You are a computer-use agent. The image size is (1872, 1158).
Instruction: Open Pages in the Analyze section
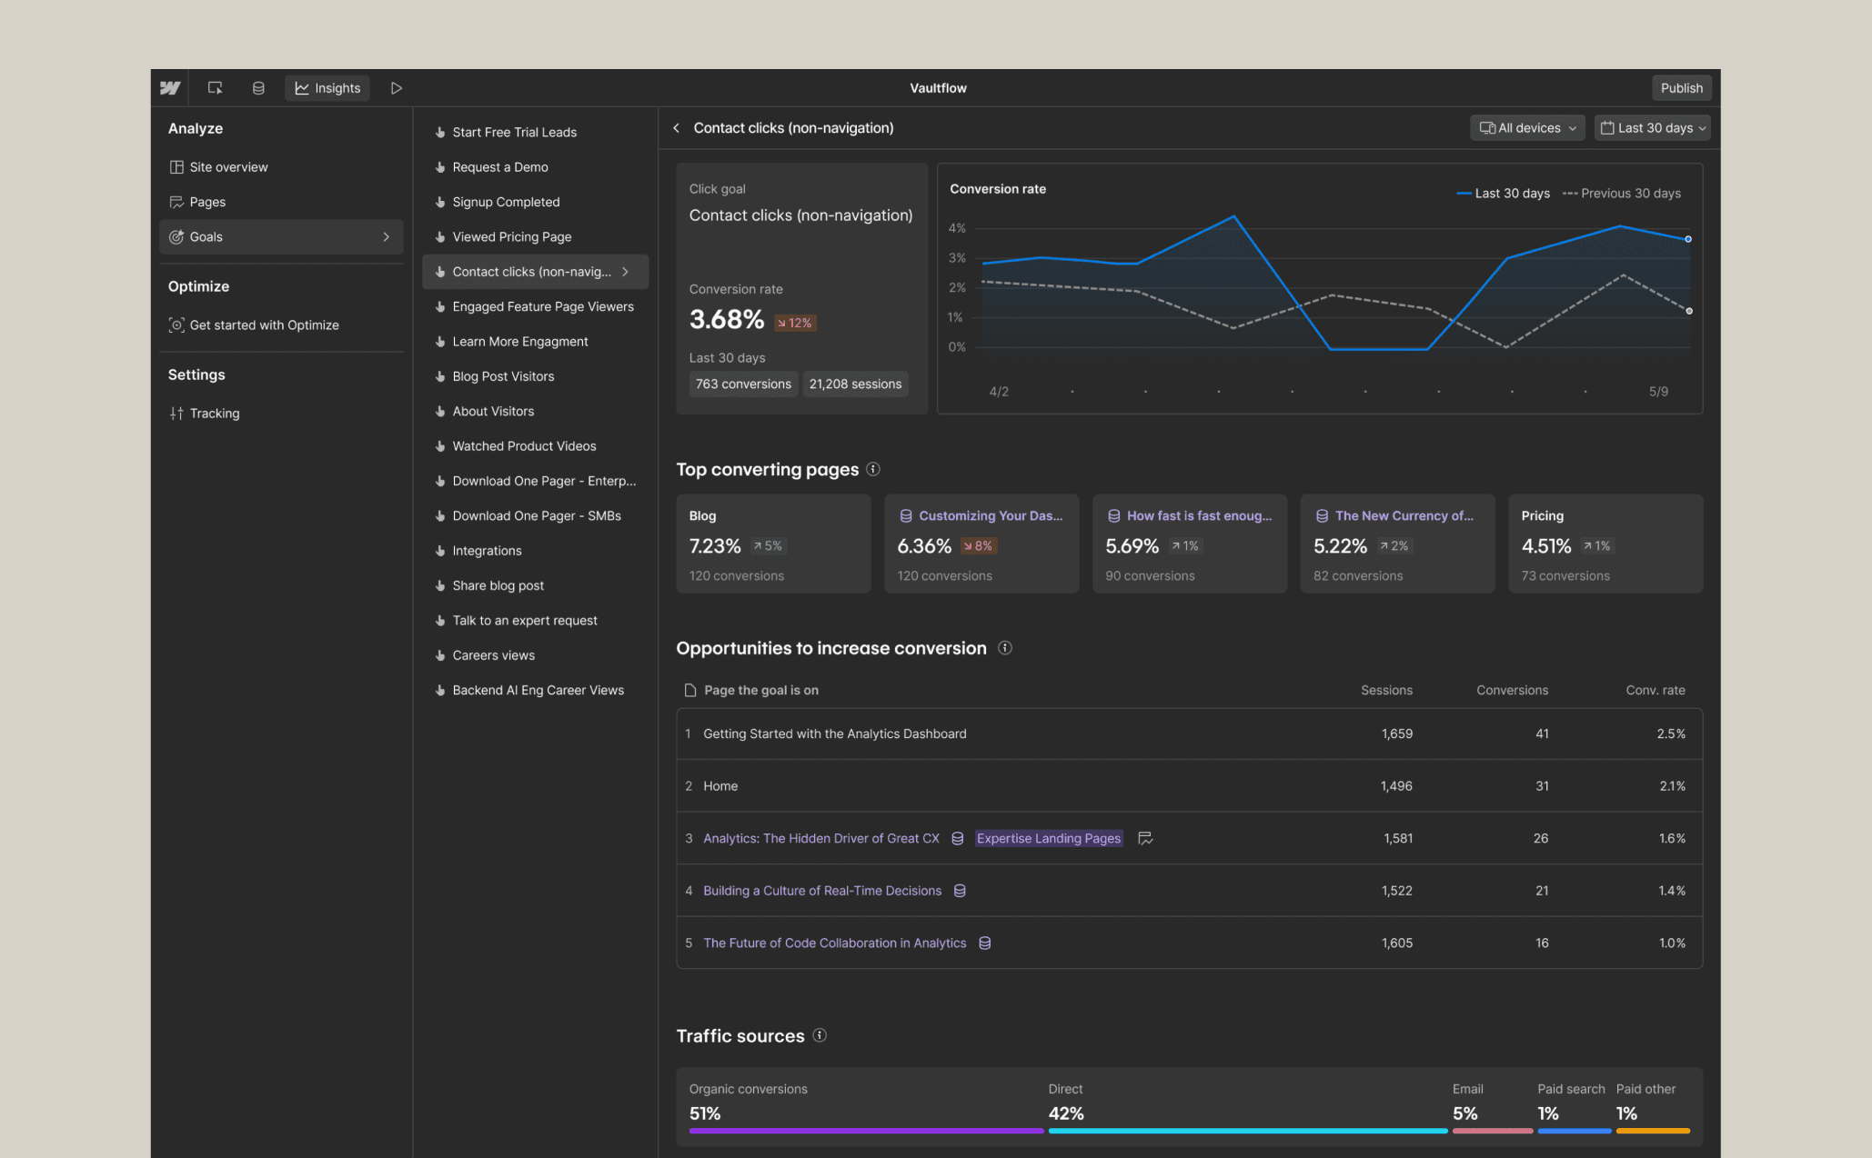[x=281, y=202]
